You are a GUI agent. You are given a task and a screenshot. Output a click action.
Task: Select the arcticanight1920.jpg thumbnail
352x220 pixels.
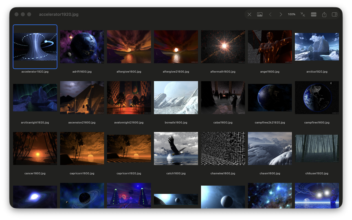click(x=35, y=98)
